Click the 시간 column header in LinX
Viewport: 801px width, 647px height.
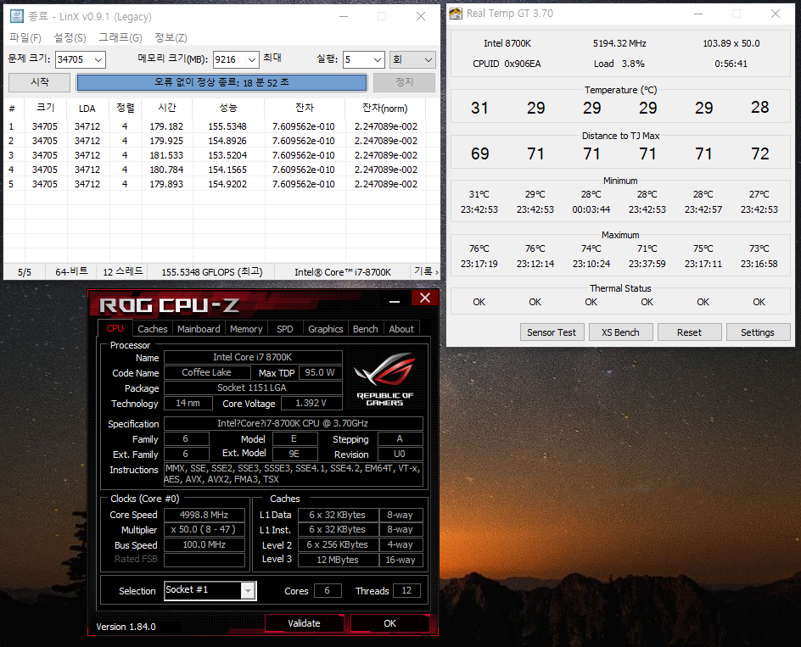[167, 108]
